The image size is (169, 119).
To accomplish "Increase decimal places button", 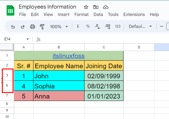I will 108,26.
